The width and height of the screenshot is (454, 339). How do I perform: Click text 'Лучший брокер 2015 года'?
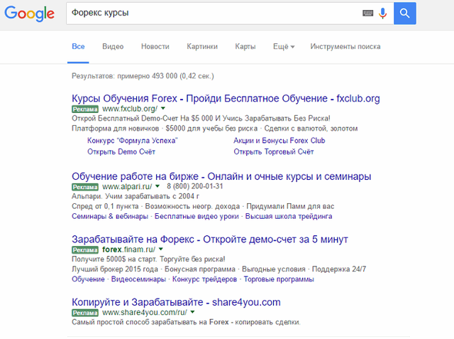point(115,269)
